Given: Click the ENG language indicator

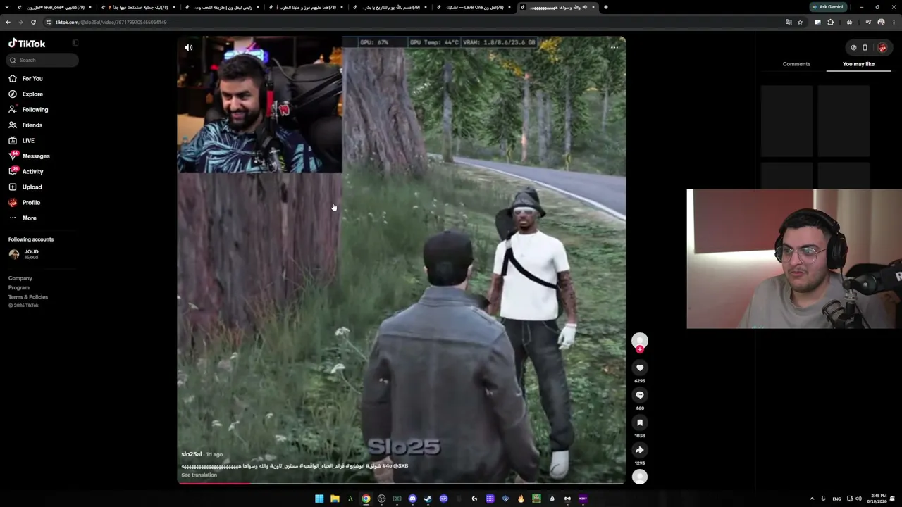Looking at the screenshot, I should pyautogui.click(x=836, y=499).
